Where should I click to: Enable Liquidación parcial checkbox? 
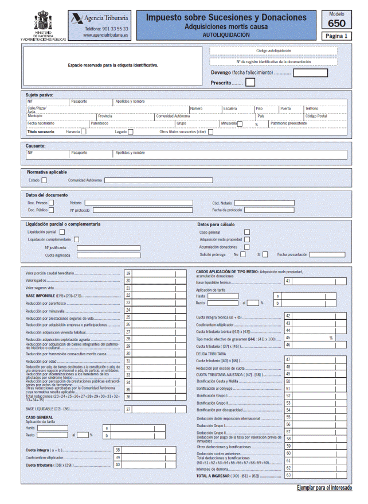pos(62,232)
